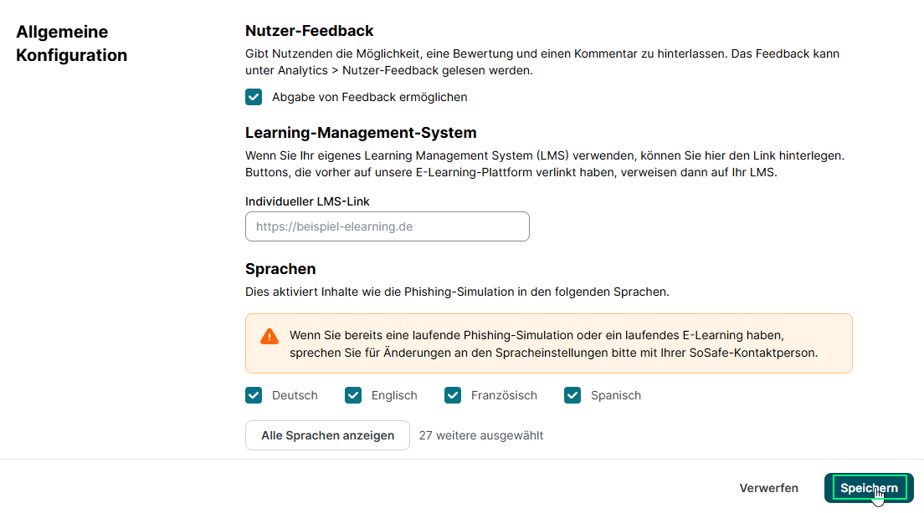Expand list via Alle Sprachen anzeigen
Image resolution: width=924 pixels, height=513 pixels.
(327, 435)
